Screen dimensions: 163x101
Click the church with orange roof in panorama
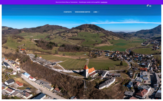pos(89,71)
